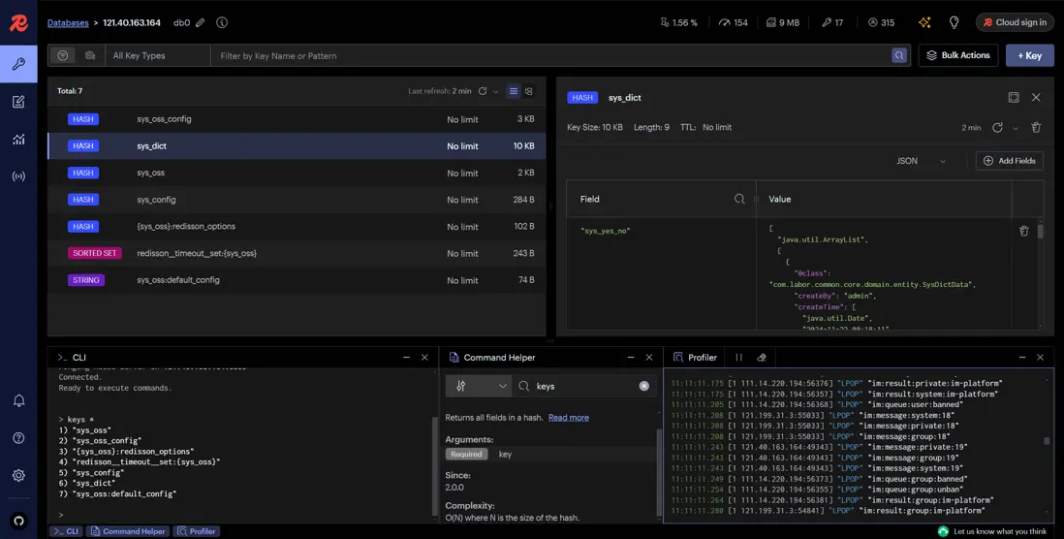The height and width of the screenshot is (539, 1064).
Task: Select the Command Helper bottom tab
Action: point(127,531)
